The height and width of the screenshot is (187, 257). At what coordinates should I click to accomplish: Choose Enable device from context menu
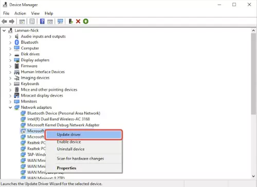pos(84,142)
